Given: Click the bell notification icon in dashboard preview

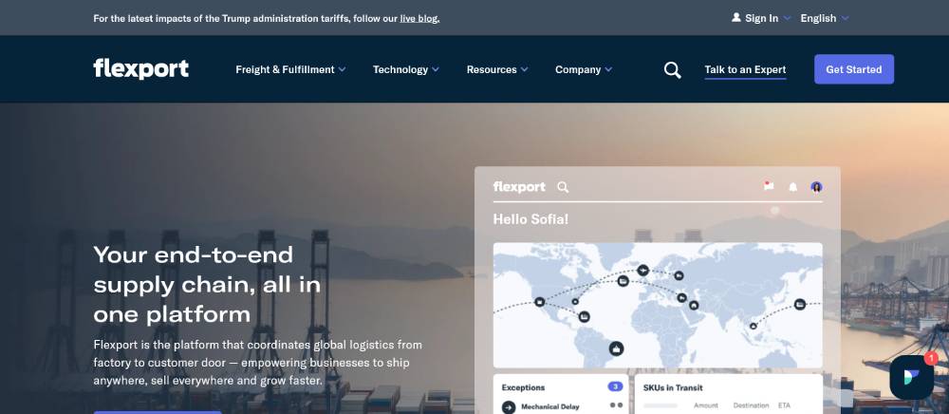Looking at the screenshot, I should click(x=792, y=187).
